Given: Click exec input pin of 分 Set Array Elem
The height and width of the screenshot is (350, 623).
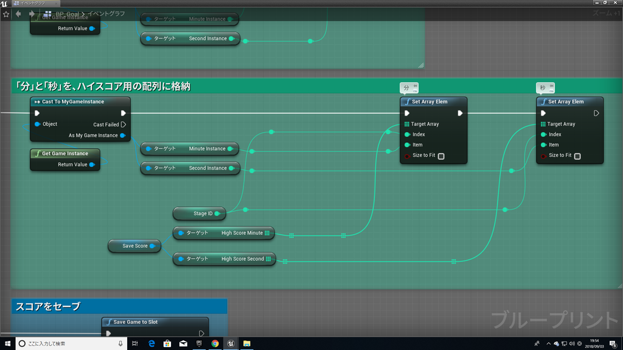Looking at the screenshot, I should 407,113.
